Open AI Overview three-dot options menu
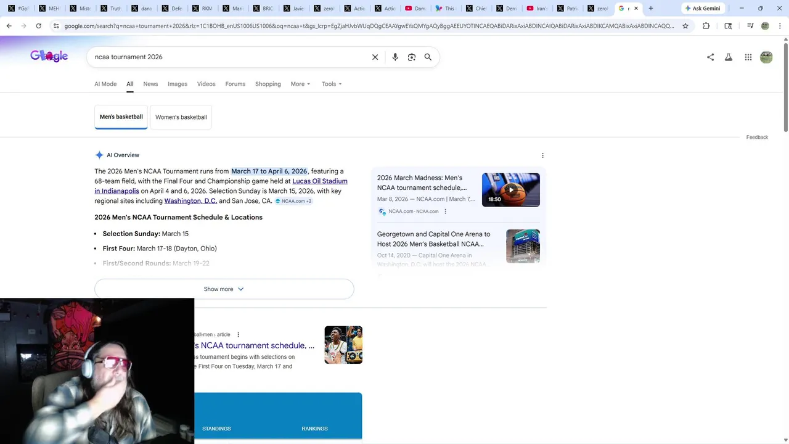The height and width of the screenshot is (444, 789). click(542, 155)
